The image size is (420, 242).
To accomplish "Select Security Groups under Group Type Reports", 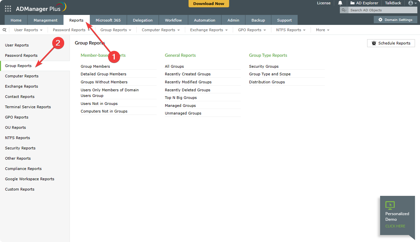I will (264, 66).
